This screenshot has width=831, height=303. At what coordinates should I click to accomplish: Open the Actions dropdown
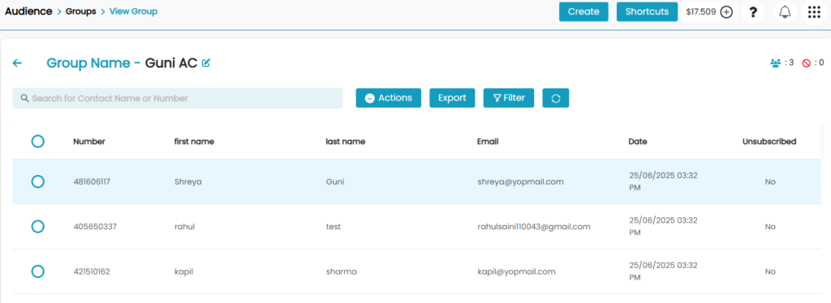(389, 98)
